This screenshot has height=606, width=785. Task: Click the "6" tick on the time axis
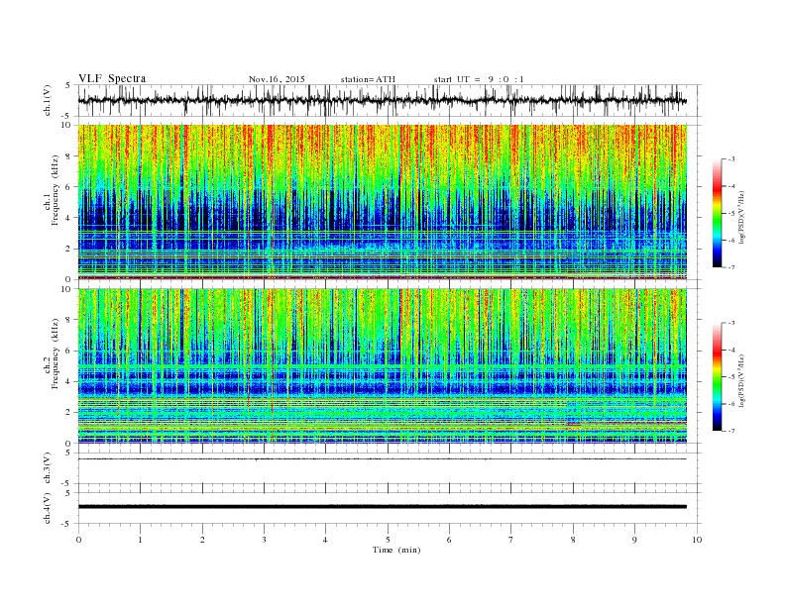pos(449,540)
